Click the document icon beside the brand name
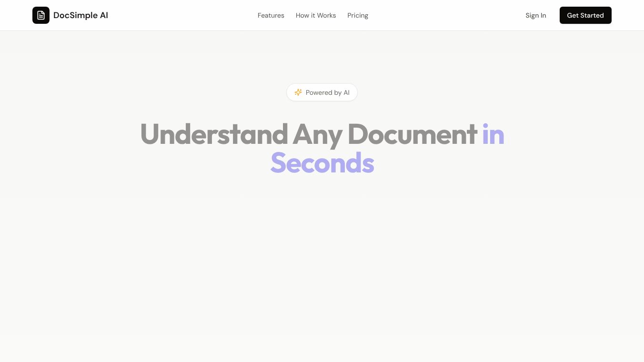Image resolution: width=644 pixels, height=362 pixels. [x=41, y=15]
